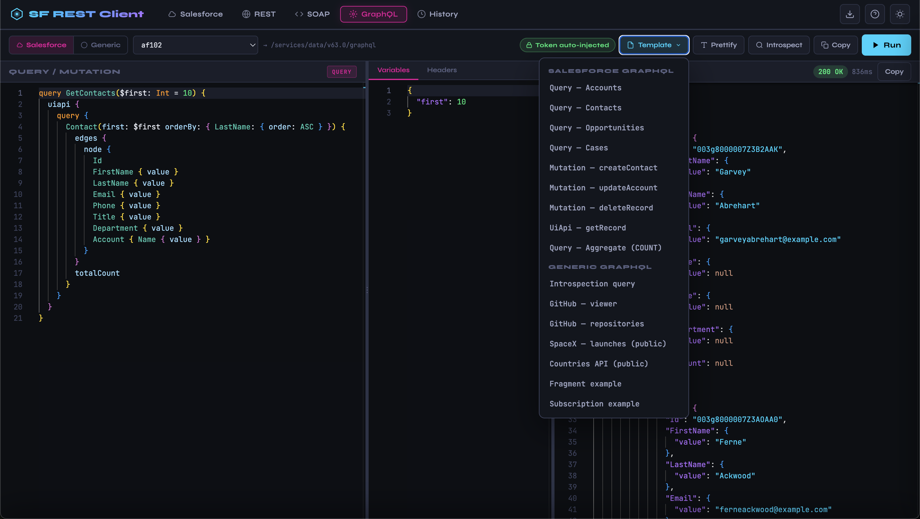
Task: Open the Salesforce nav tab
Action: [x=195, y=14]
